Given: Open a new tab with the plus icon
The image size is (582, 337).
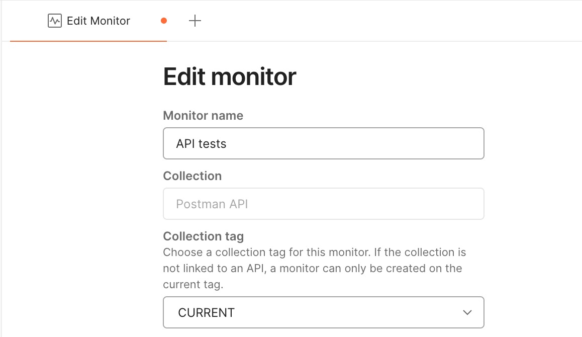Looking at the screenshot, I should [x=195, y=21].
